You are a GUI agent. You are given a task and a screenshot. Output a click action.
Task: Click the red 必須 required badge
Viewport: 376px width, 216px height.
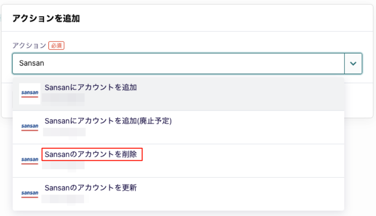tap(56, 45)
